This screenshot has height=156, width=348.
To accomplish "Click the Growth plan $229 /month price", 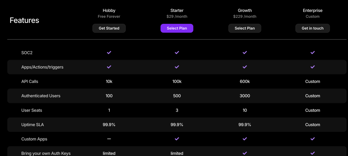I will (x=245, y=16).
